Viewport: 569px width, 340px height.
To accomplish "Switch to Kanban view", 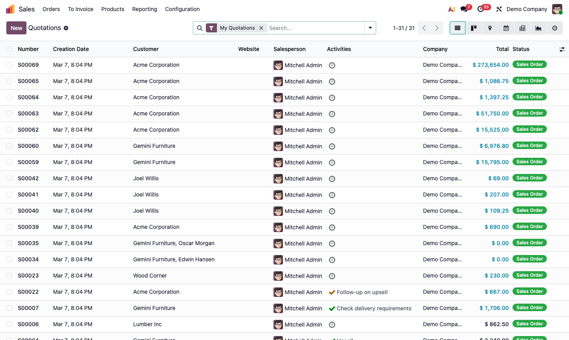I will (473, 28).
